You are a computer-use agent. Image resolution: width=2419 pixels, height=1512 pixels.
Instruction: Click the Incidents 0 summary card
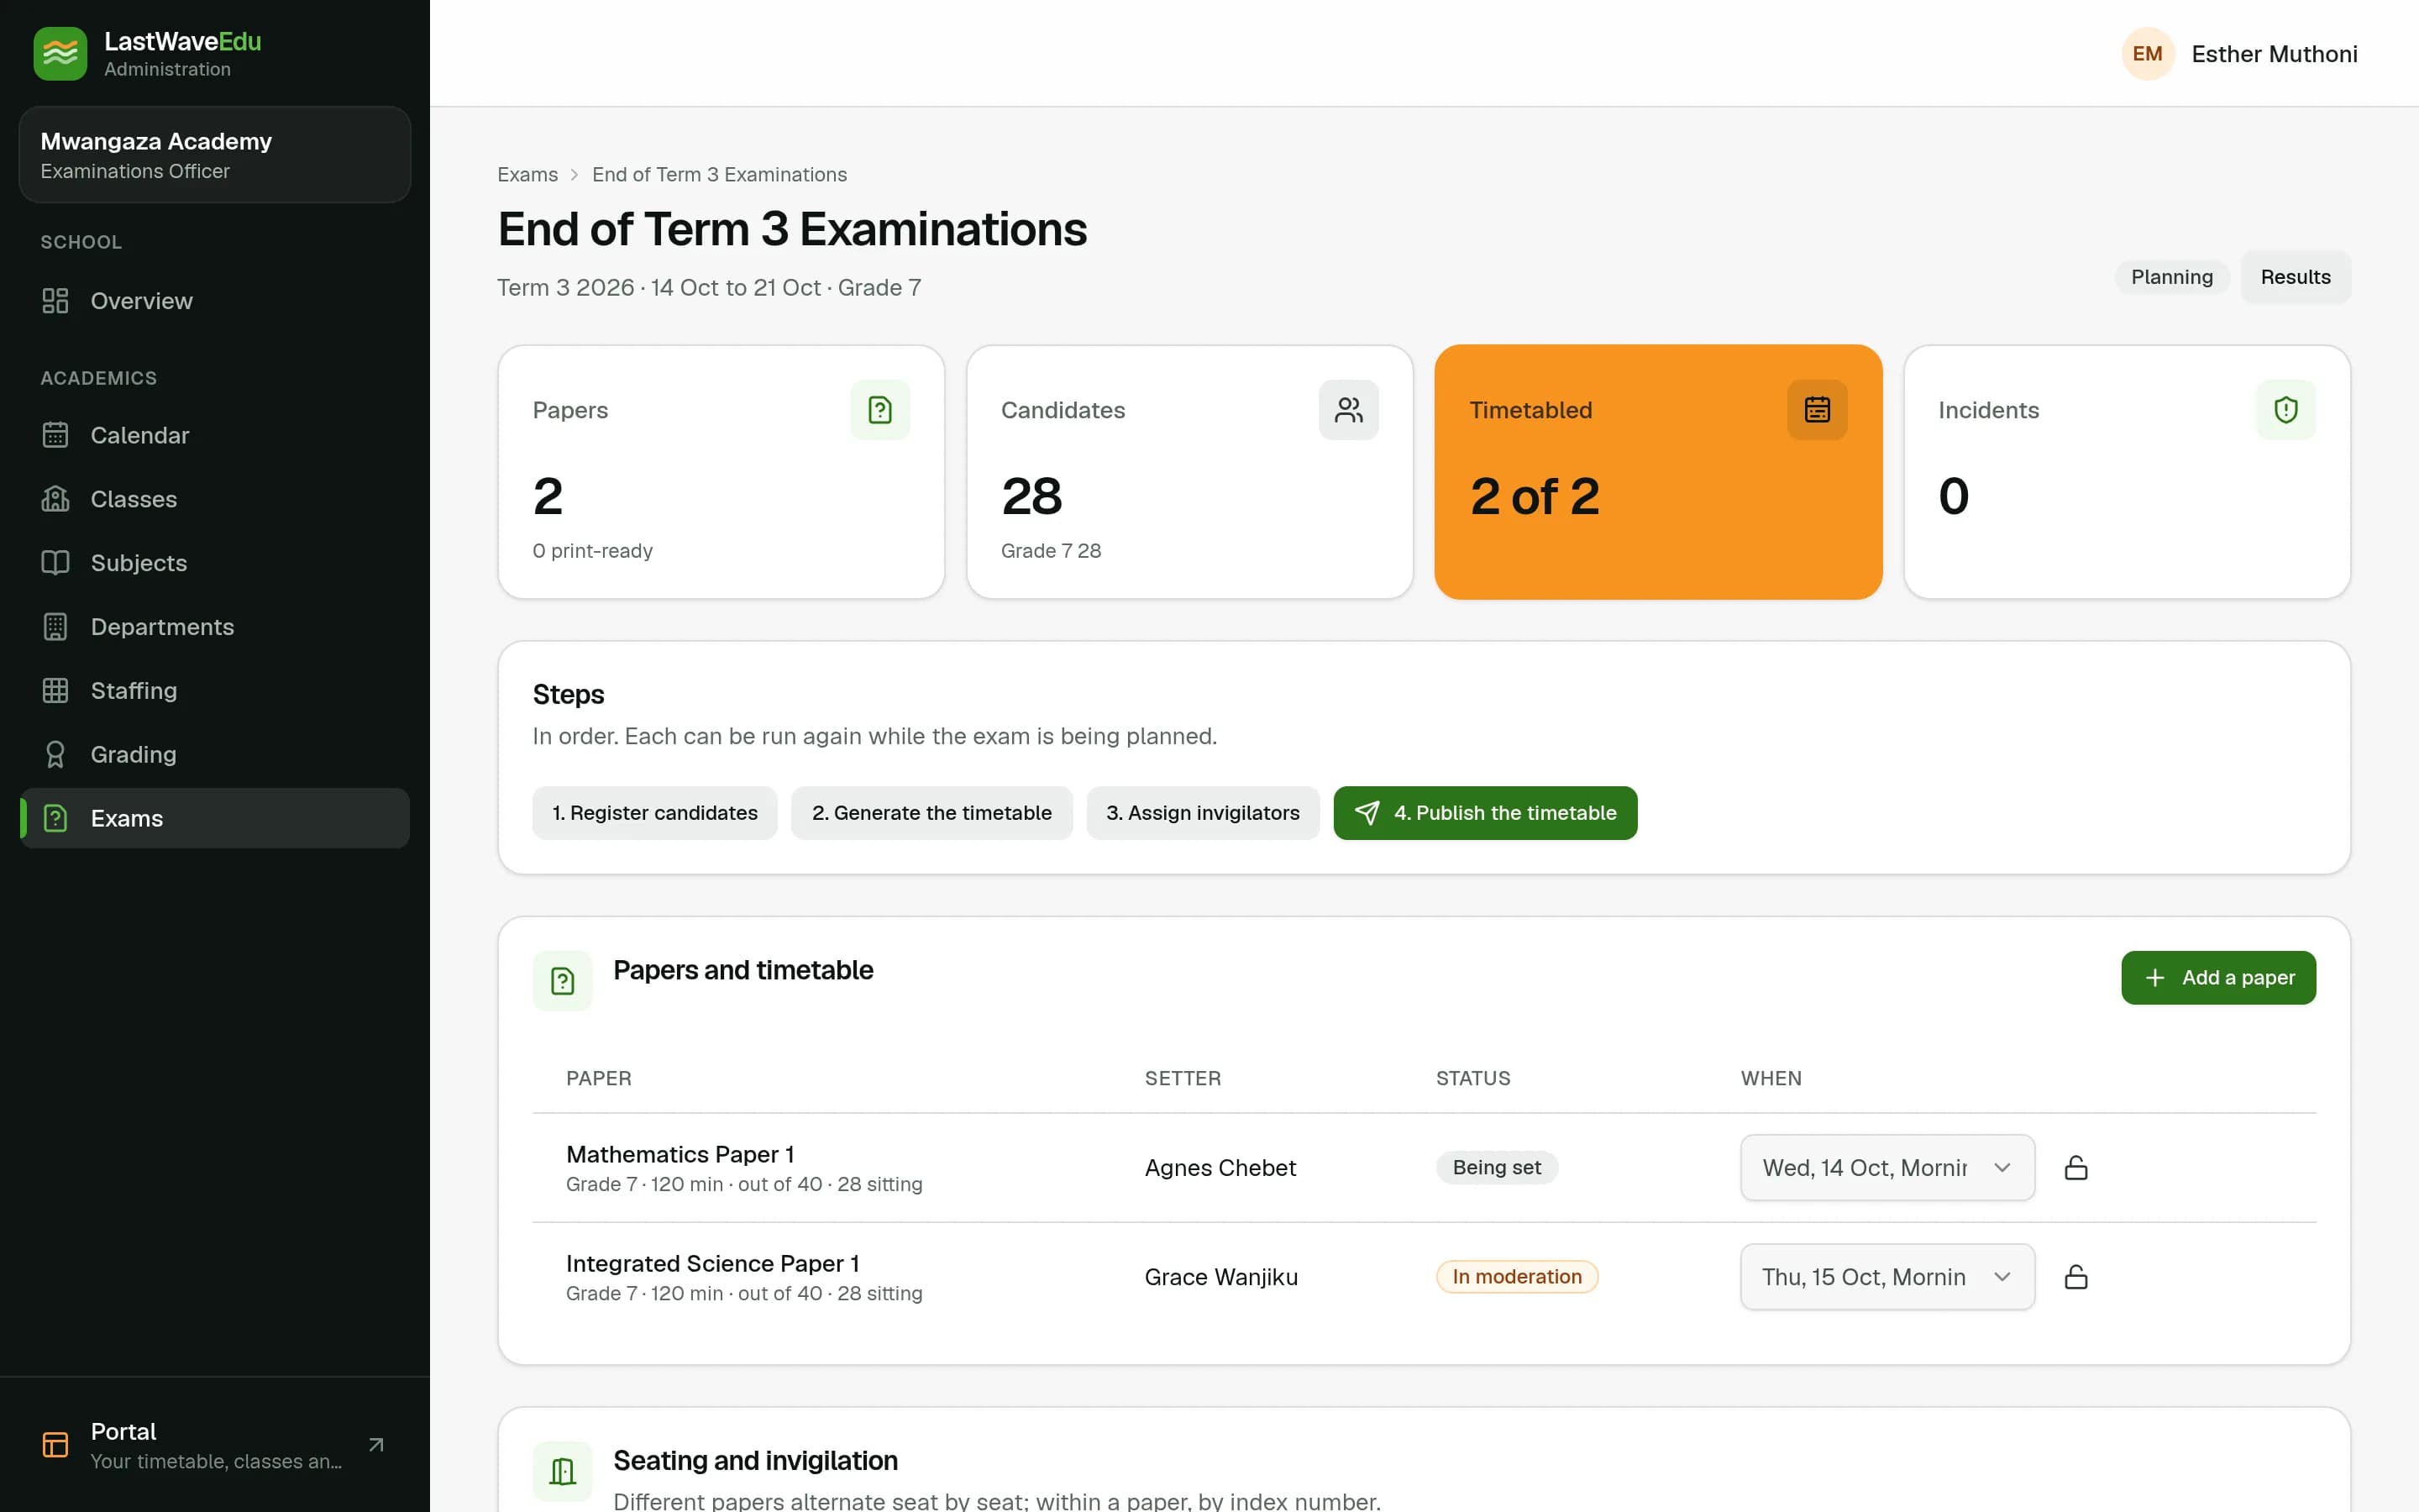pos(2127,472)
